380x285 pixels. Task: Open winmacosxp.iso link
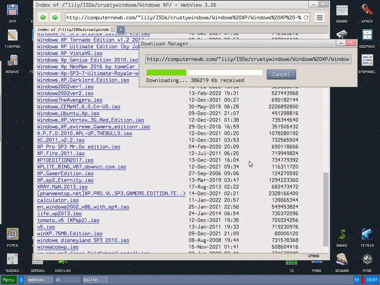[x=58, y=247]
